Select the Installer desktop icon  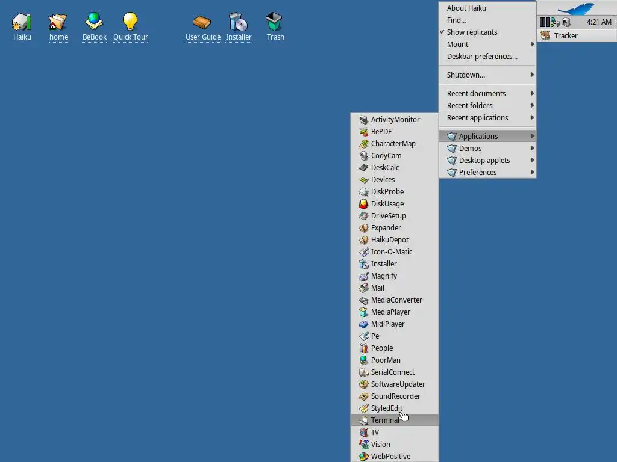pos(239,26)
